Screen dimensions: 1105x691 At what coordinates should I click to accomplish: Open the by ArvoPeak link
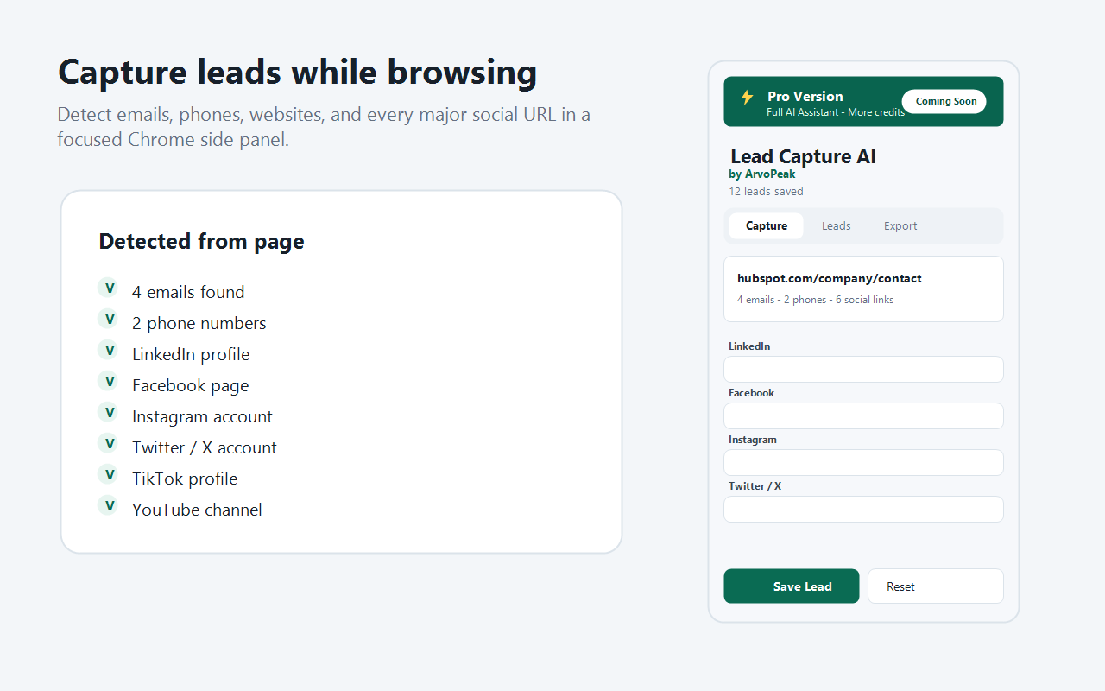(762, 174)
